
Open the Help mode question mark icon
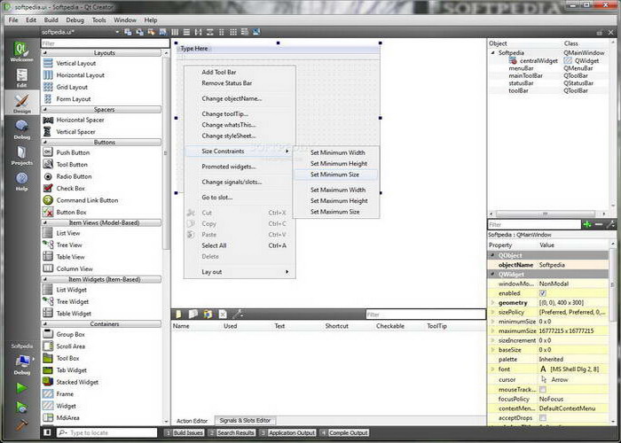coord(20,179)
